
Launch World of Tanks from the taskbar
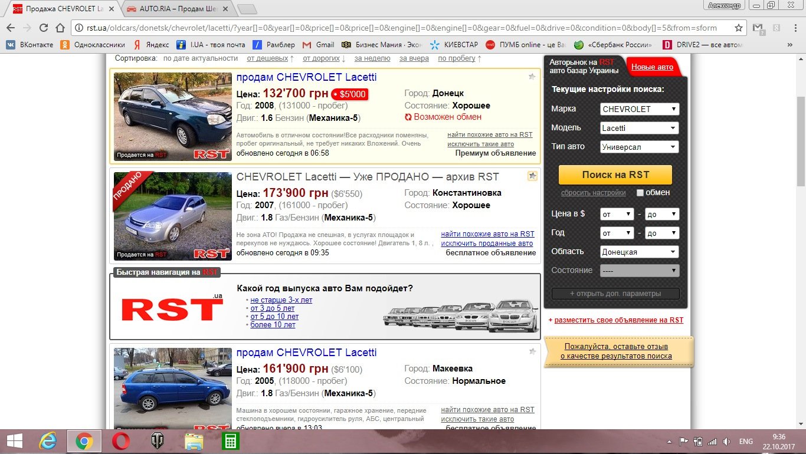pos(159,441)
